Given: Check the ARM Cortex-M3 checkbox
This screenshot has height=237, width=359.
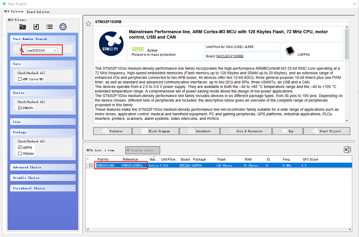Looking at the screenshot, I should (x=19, y=79).
